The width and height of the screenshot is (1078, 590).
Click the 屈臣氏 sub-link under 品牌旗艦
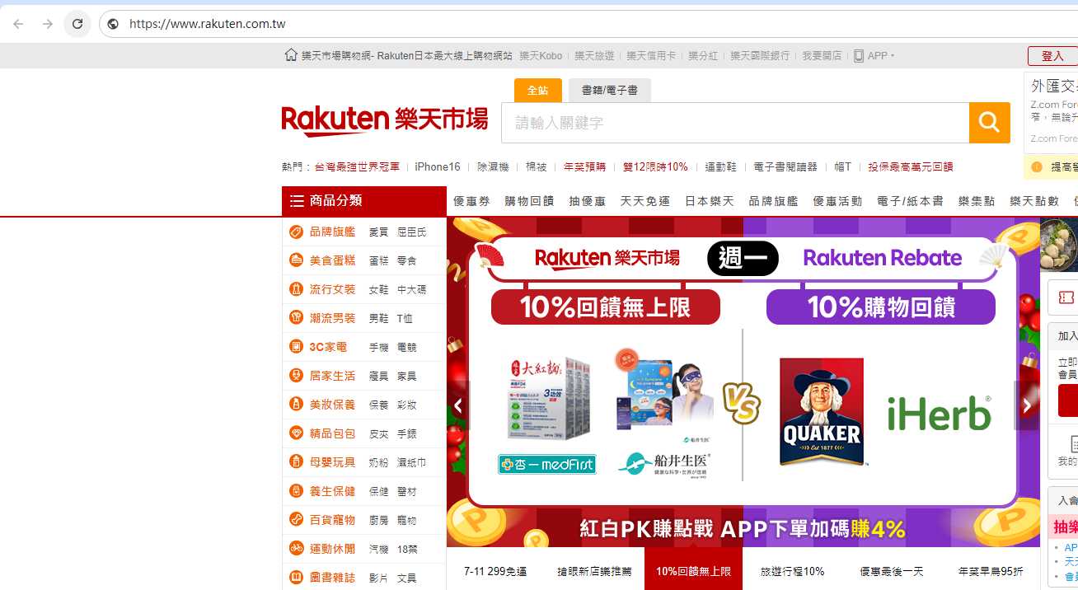point(411,232)
